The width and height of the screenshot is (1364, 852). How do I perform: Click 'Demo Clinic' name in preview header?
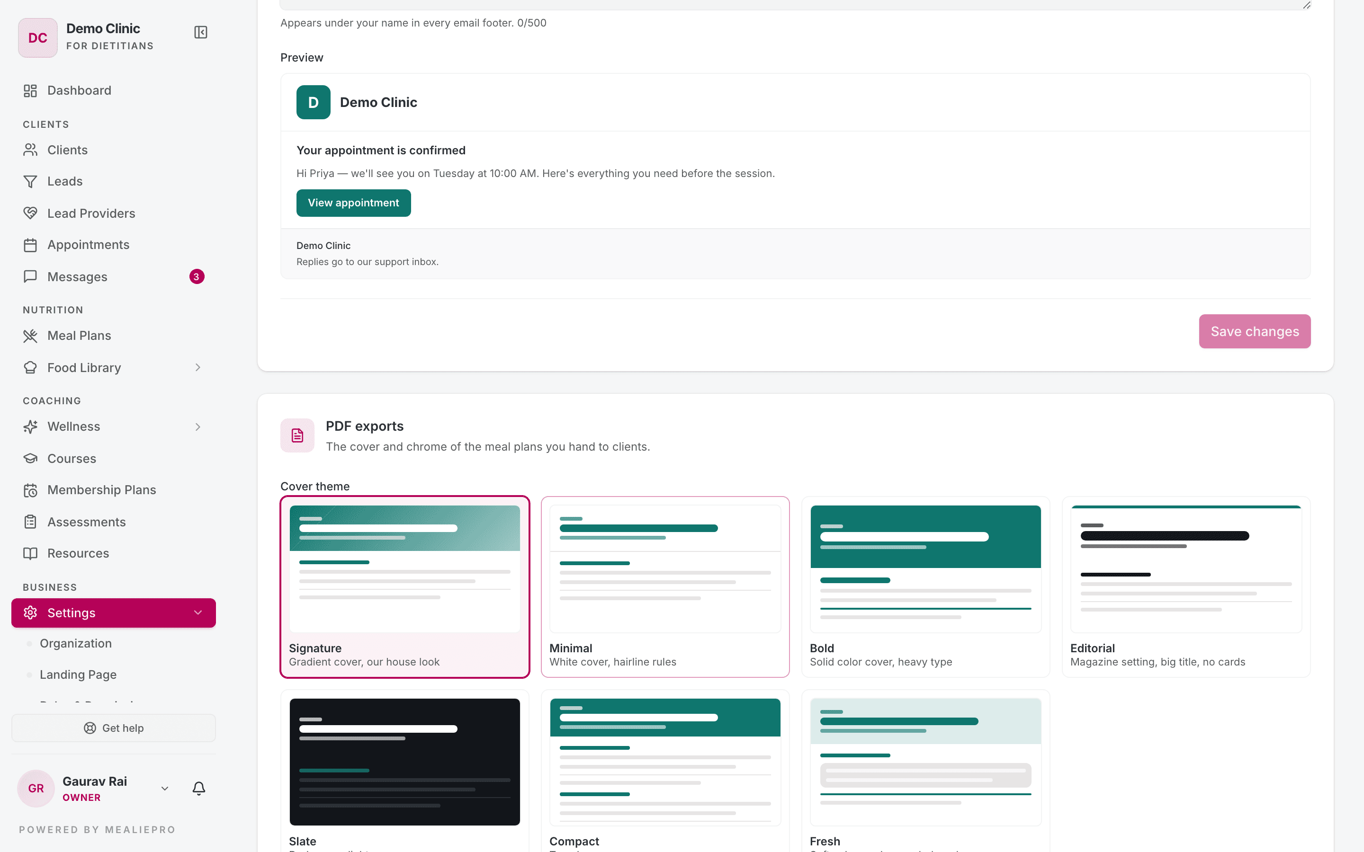coord(379,103)
